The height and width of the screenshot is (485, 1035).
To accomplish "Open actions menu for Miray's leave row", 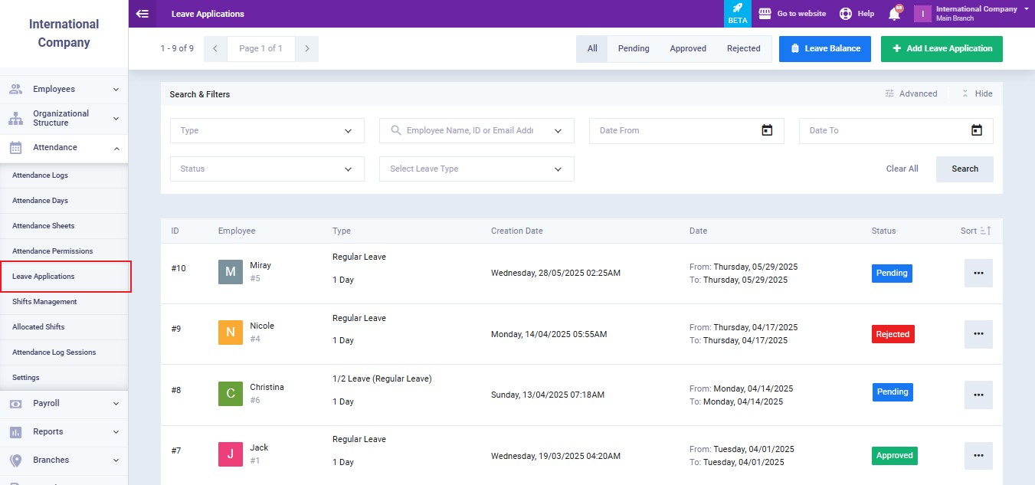I will 978,273.
